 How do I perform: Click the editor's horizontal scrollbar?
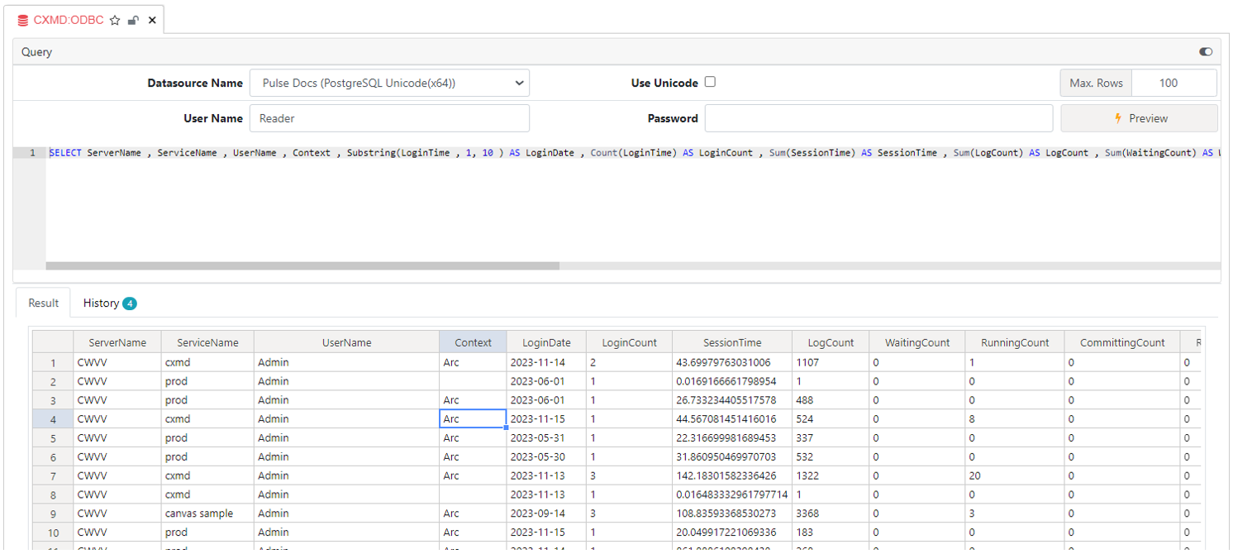pos(302,266)
